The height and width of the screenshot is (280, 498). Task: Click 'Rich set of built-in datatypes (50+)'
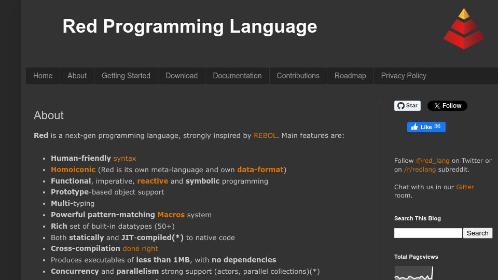coord(113,227)
